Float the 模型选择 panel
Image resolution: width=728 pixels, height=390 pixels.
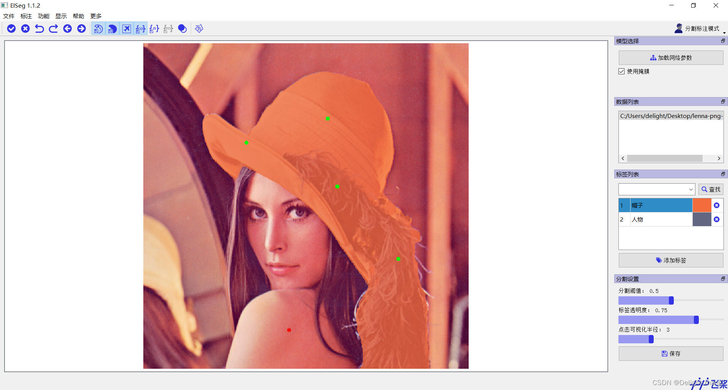tap(723, 41)
